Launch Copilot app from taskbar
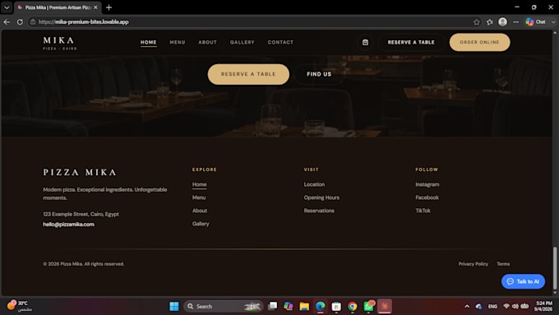The height and width of the screenshot is (315, 559). (288, 306)
